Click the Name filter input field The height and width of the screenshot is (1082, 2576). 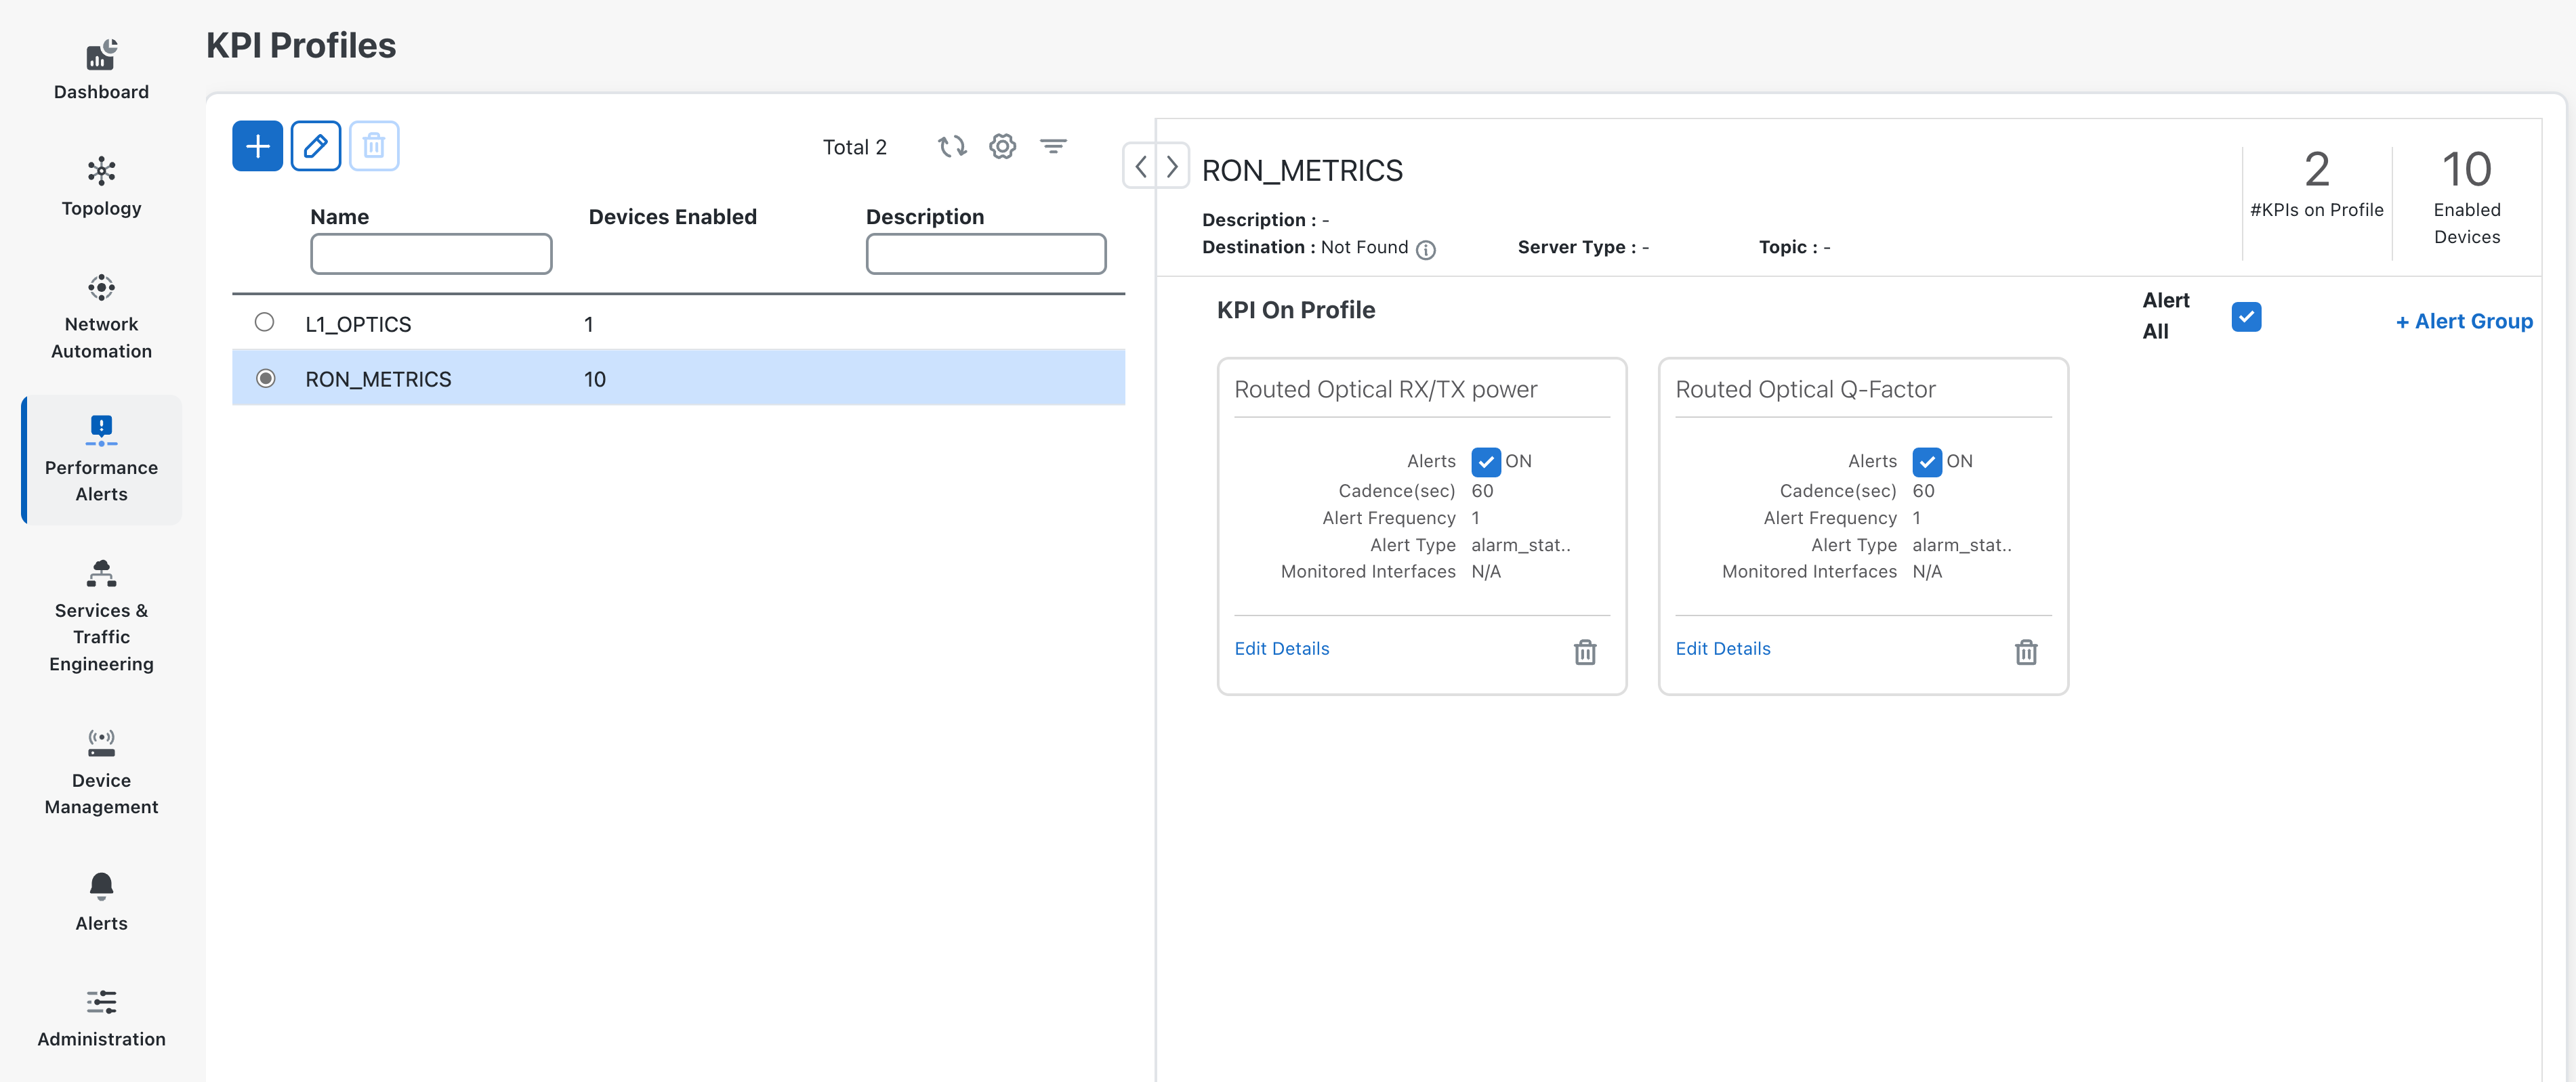coord(431,254)
